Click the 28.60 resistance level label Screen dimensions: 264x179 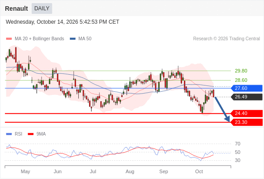[x=241, y=80]
